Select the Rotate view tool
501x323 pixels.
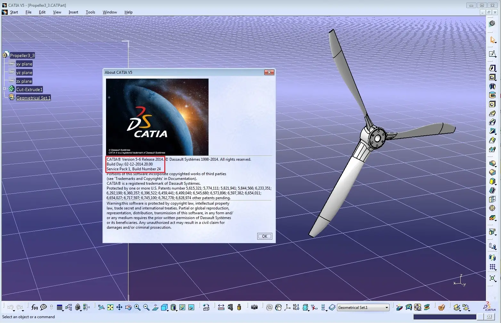pyautogui.click(x=128, y=307)
